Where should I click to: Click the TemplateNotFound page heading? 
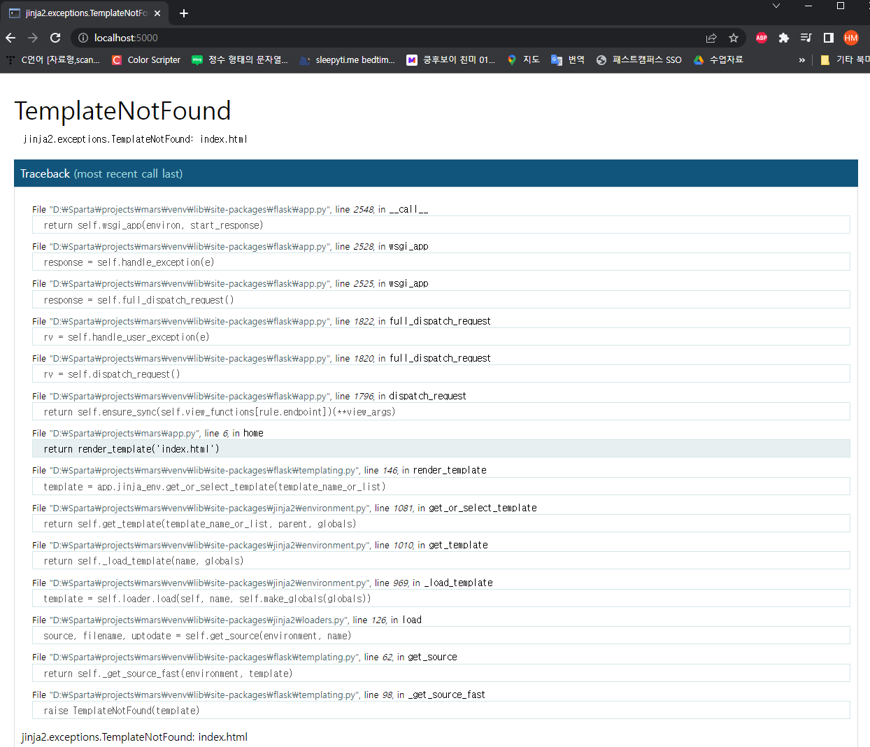click(122, 111)
